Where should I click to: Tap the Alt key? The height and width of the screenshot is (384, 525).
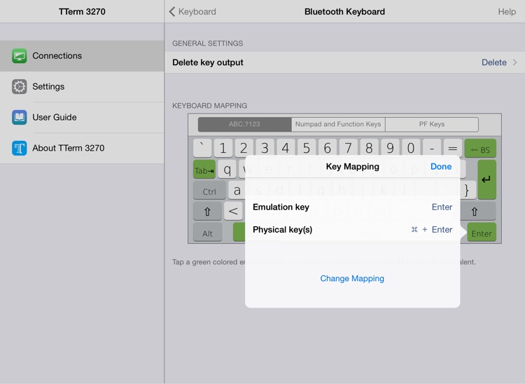pyautogui.click(x=208, y=232)
